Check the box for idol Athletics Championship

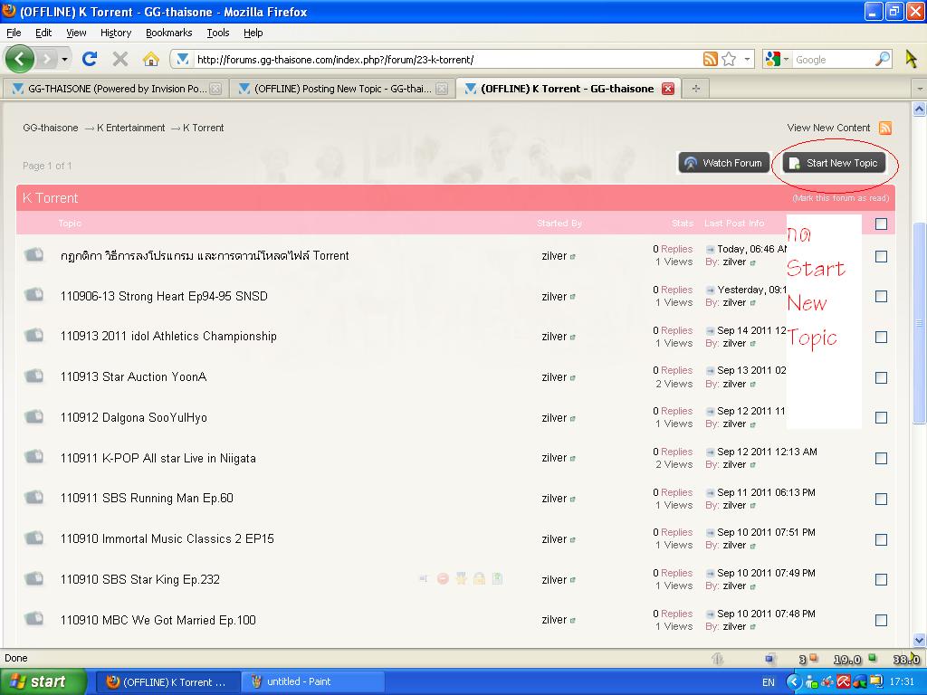point(881,337)
